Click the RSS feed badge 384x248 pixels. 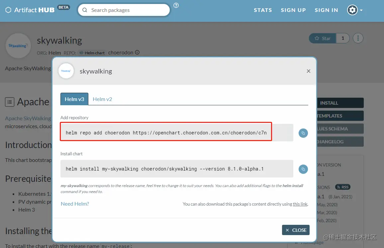pyautogui.click(x=342, y=187)
